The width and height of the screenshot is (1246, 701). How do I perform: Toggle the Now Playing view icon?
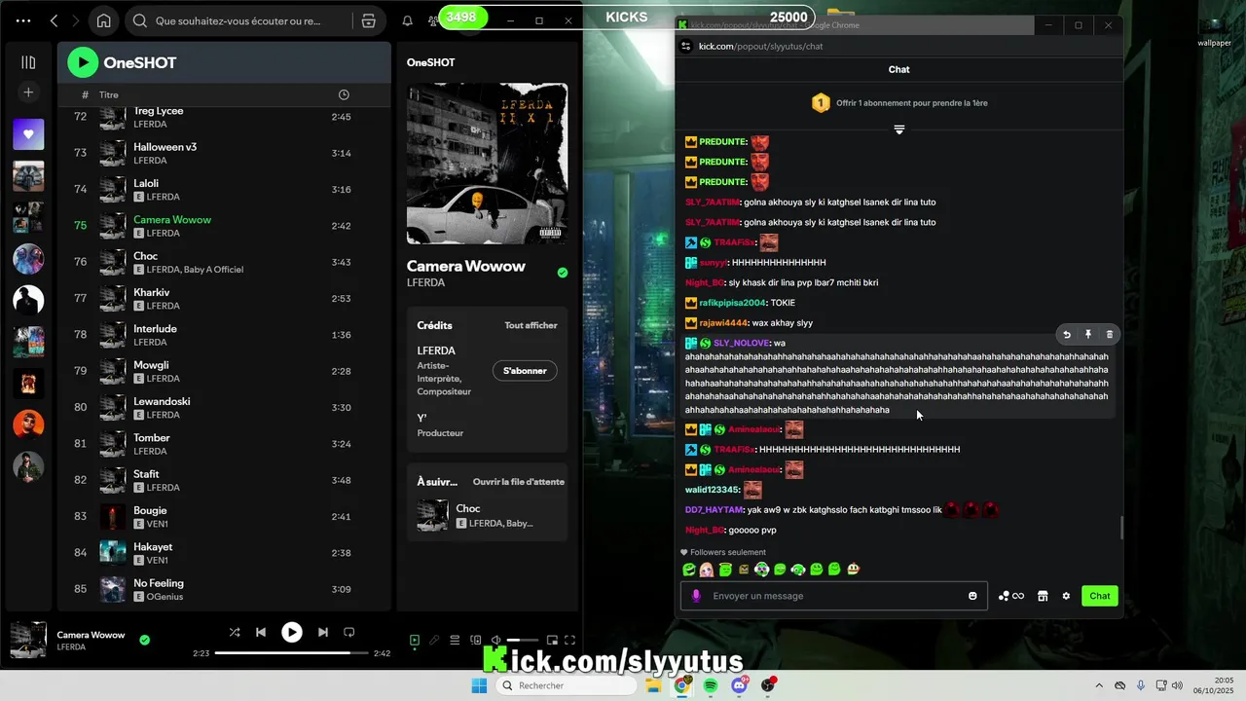pos(415,640)
